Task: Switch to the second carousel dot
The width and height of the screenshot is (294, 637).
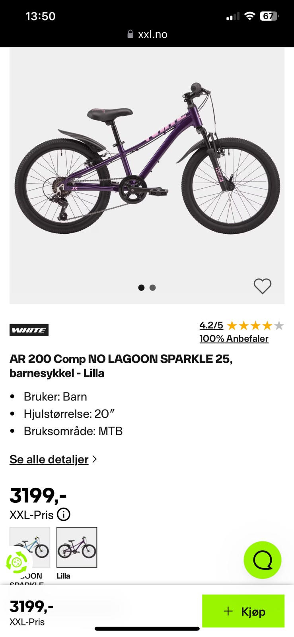Action: point(152,287)
